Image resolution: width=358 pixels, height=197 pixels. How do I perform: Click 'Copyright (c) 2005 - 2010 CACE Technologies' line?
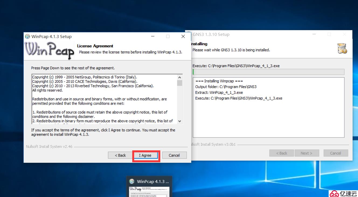[x=85, y=81]
